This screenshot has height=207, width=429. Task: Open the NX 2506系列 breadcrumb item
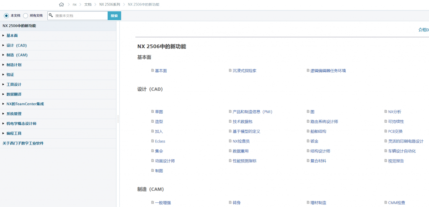(x=109, y=4)
